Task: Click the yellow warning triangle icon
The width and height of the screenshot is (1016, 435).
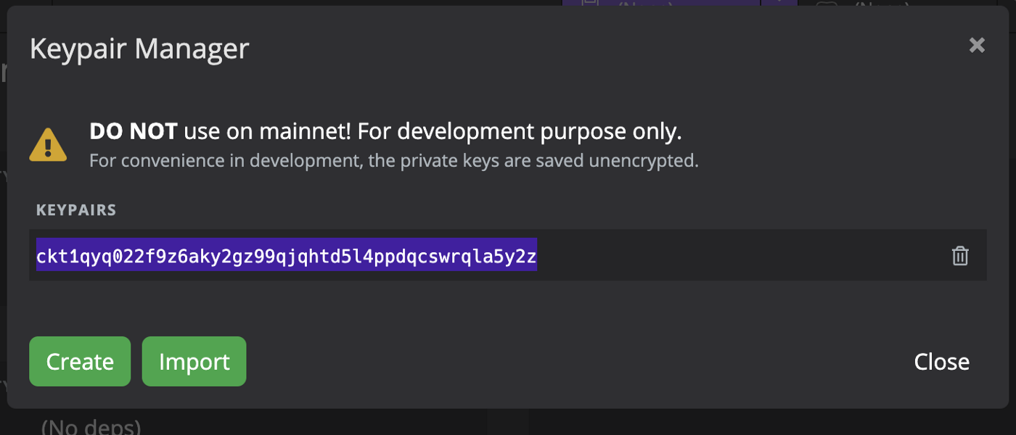Action: click(48, 144)
